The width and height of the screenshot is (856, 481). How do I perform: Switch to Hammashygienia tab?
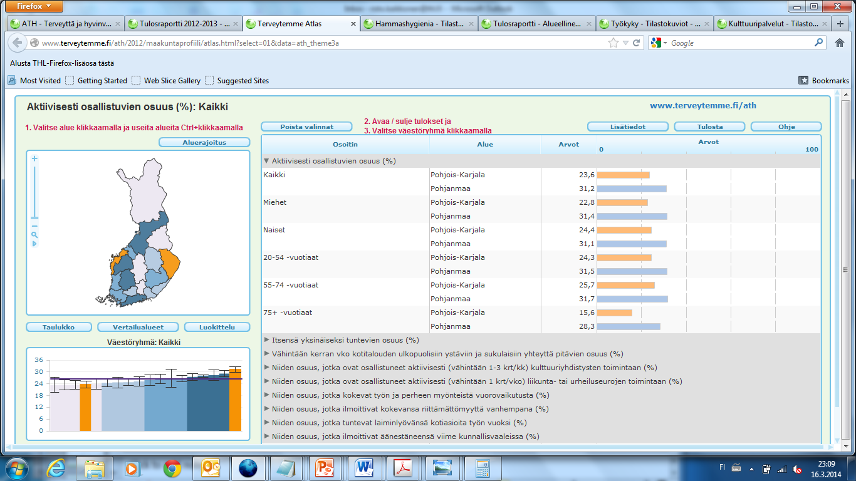(x=418, y=24)
